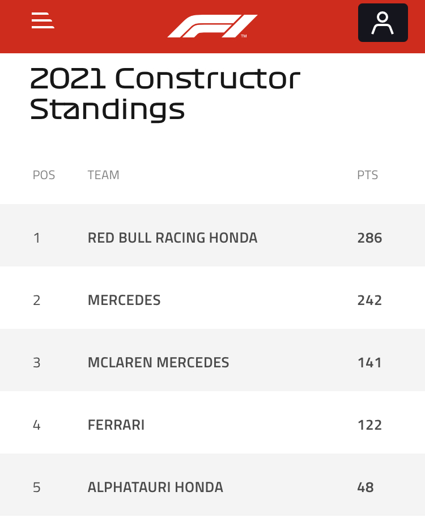
Task: Open the Mercedes team entry
Action: [x=212, y=298]
